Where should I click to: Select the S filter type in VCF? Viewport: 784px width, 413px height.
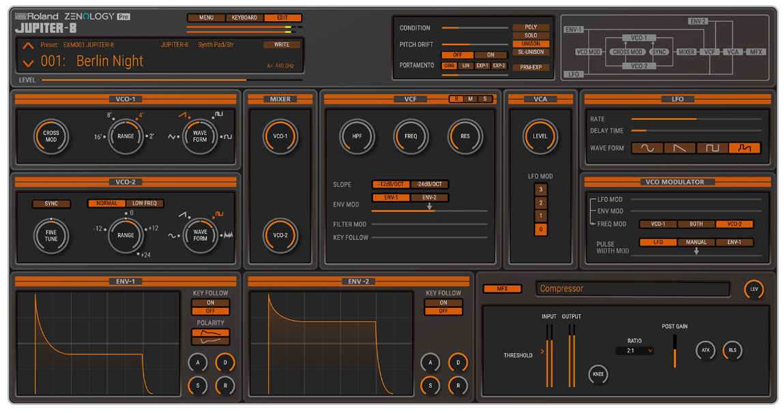(485, 99)
